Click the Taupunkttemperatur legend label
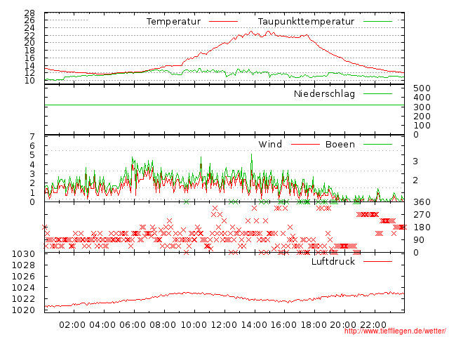 (x=306, y=22)
